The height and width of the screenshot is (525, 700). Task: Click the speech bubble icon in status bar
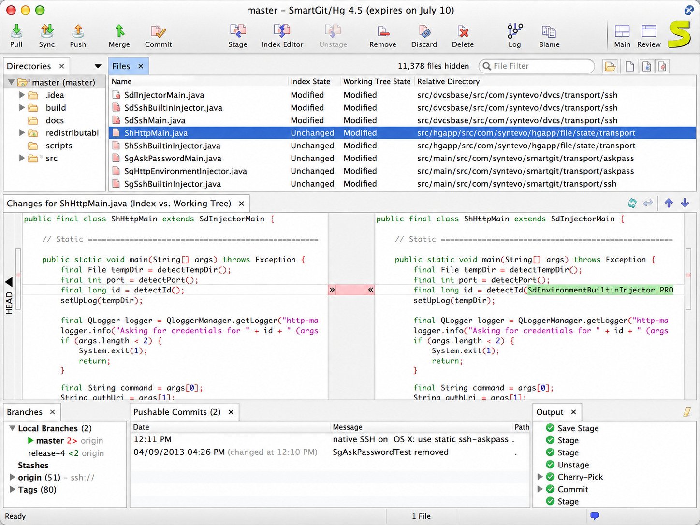tap(595, 516)
